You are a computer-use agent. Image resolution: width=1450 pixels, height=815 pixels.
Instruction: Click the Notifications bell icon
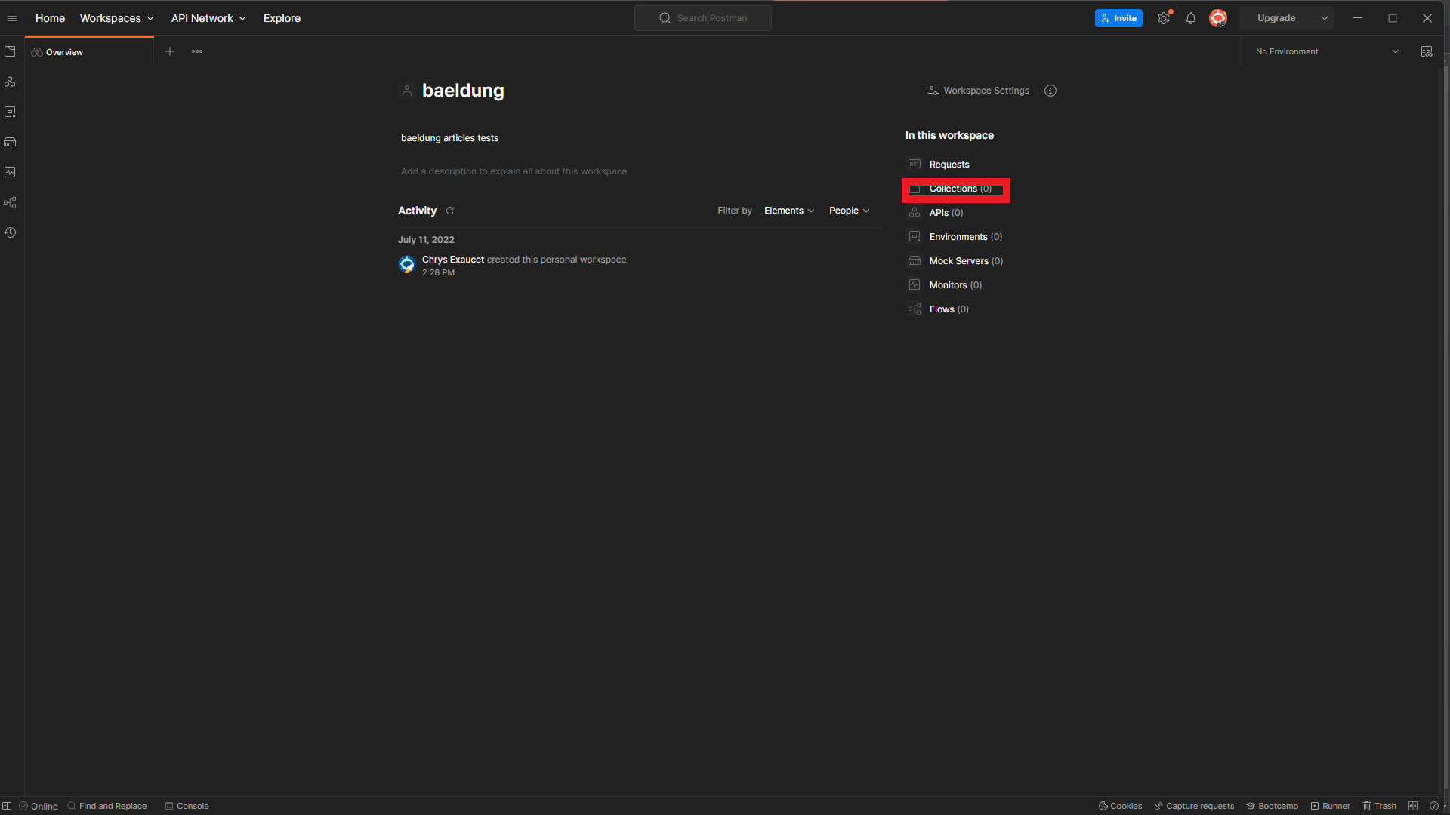[x=1190, y=18]
